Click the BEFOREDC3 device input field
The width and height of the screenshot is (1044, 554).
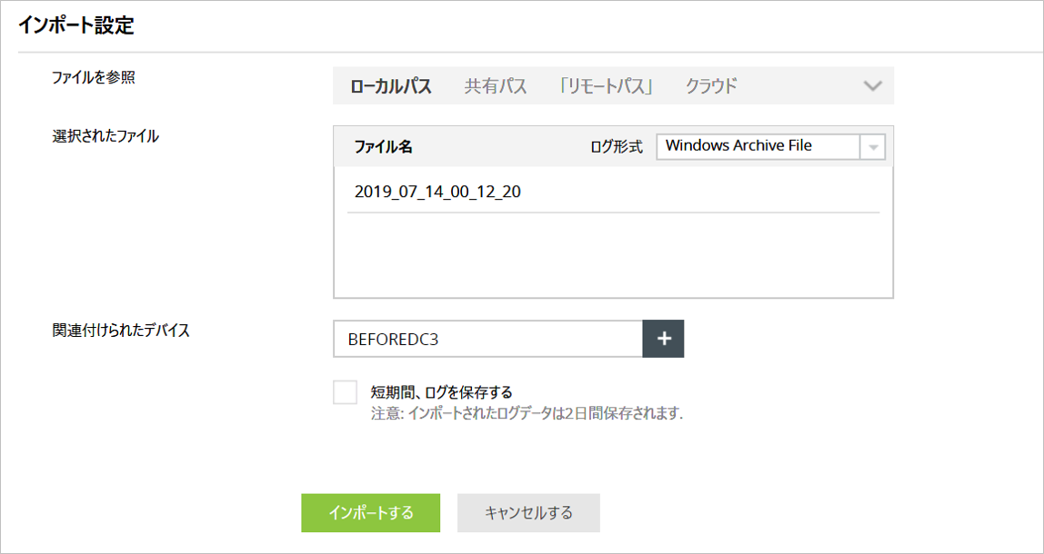pos(488,339)
